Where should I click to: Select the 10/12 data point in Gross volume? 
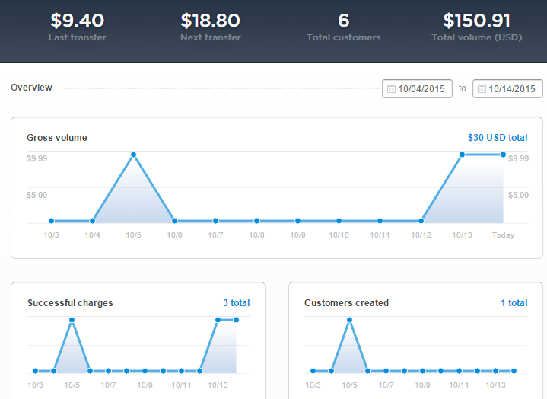(x=421, y=221)
